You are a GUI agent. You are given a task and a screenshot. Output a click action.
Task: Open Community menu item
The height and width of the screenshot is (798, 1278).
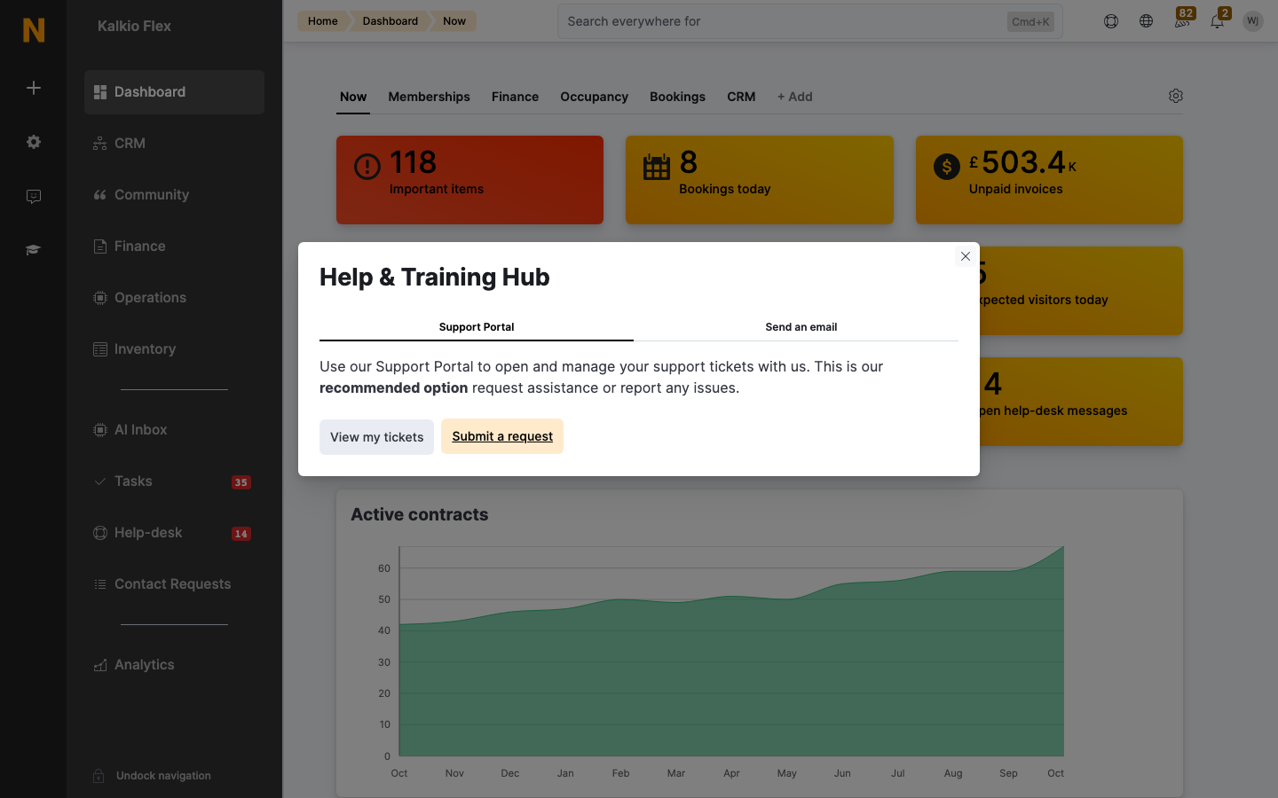coord(174,195)
